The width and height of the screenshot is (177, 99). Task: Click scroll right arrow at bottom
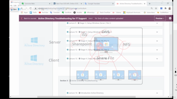coord(168,97)
